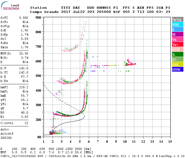
Task: Click the MUF 12.0 value for 1500 km
Action: click(x=69, y=152)
